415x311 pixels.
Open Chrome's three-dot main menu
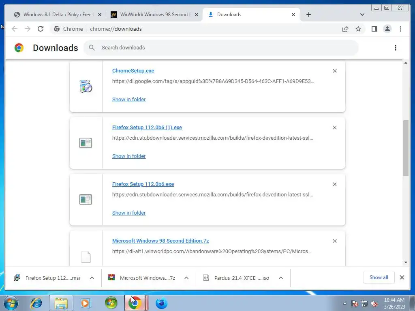[400, 29]
